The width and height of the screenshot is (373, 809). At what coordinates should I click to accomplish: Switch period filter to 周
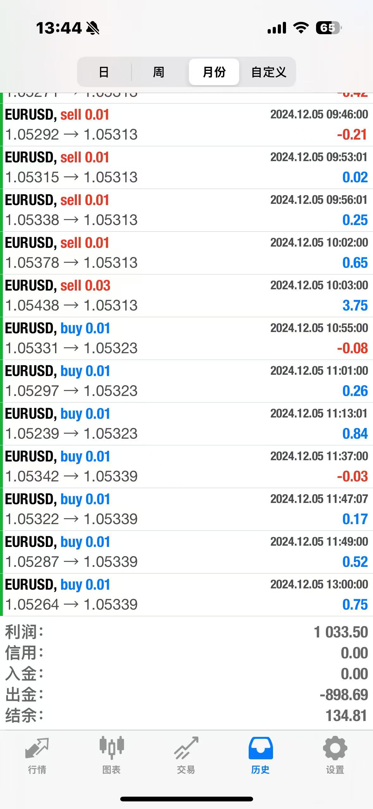(159, 72)
